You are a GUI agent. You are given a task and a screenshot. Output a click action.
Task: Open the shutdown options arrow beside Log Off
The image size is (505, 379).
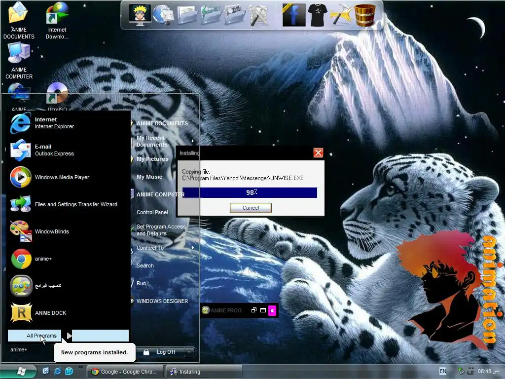[189, 352]
